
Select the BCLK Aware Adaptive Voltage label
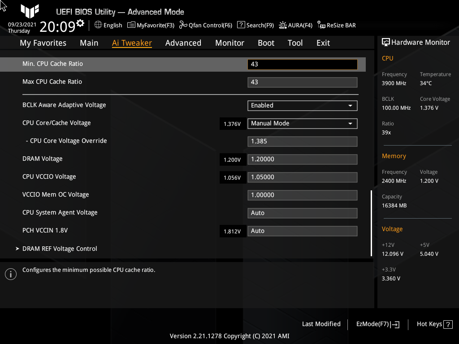click(64, 105)
